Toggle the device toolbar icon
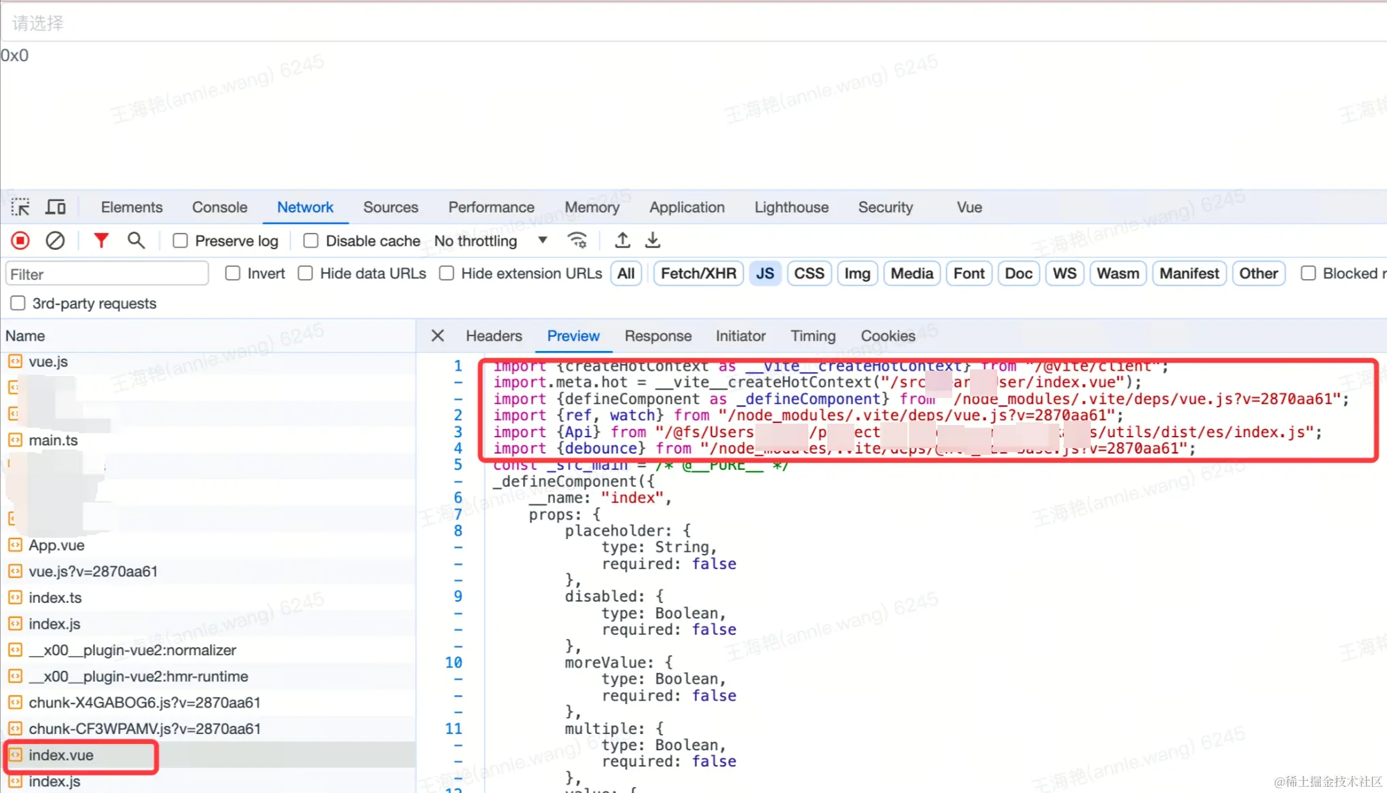 click(56, 207)
